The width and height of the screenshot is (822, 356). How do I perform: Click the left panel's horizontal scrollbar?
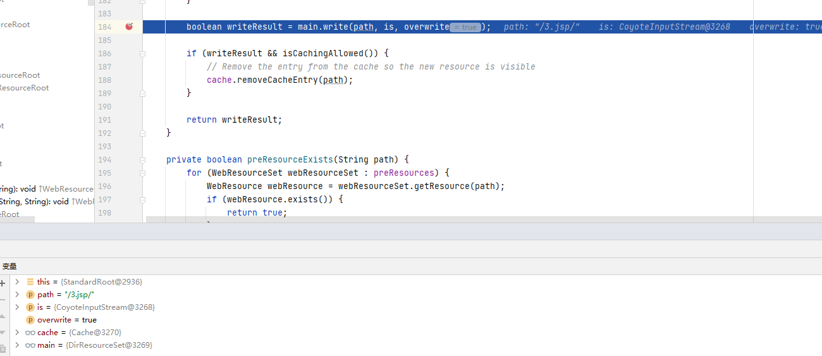[17, 219]
